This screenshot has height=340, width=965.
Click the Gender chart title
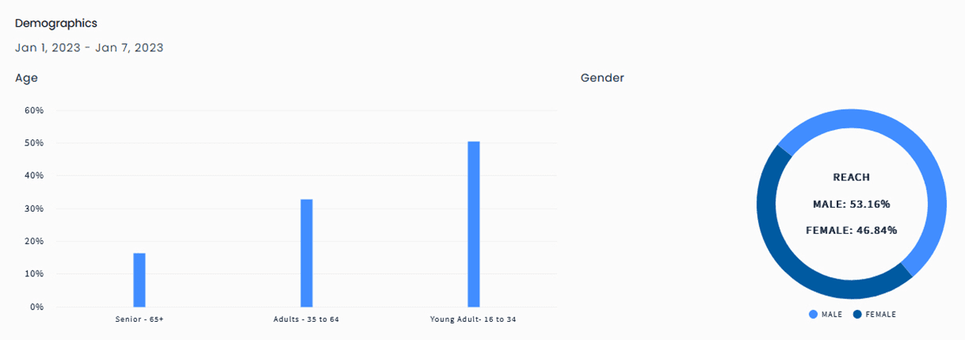602,78
